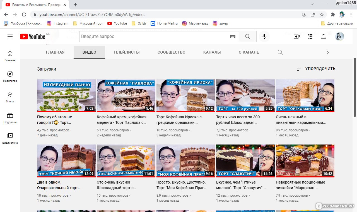Open Мармелааад bookmark

point(195,23)
